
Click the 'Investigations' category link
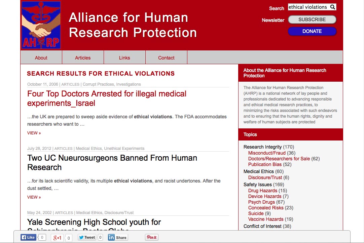tap(129, 84)
